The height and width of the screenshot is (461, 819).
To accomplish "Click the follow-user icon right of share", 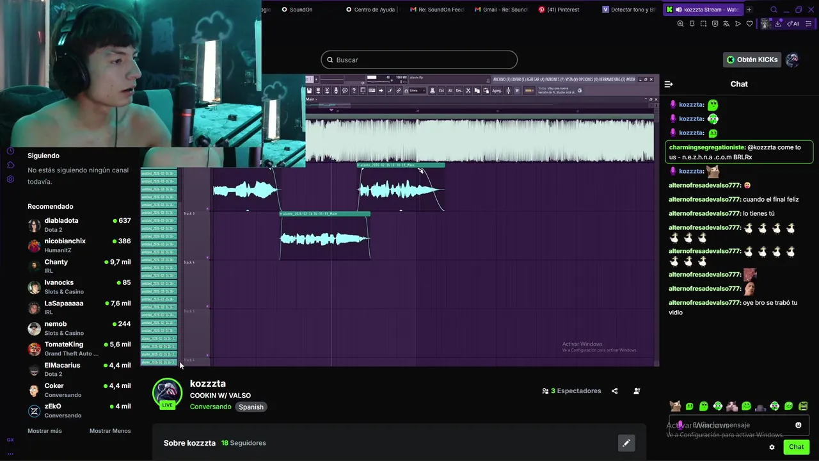I will (x=637, y=391).
